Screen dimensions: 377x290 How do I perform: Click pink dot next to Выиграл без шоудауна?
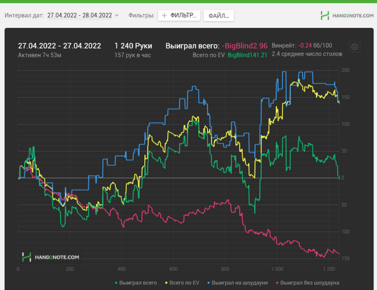pyautogui.click(x=277, y=283)
